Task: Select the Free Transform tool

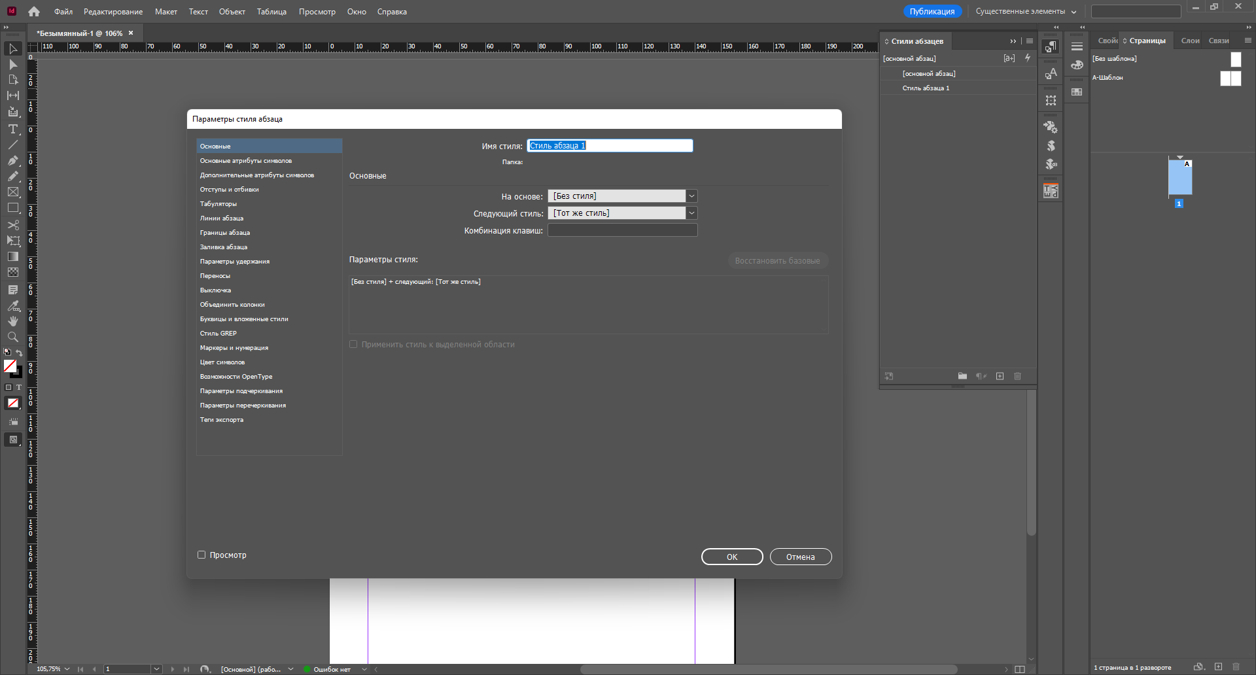Action: point(13,241)
